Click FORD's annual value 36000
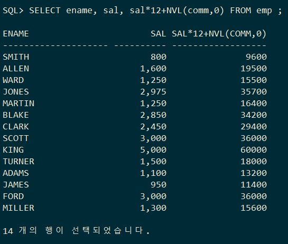 254,196
